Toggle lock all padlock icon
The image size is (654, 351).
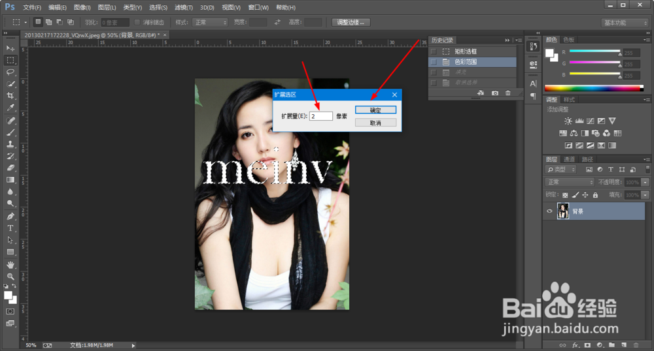[x=595, y=194]
